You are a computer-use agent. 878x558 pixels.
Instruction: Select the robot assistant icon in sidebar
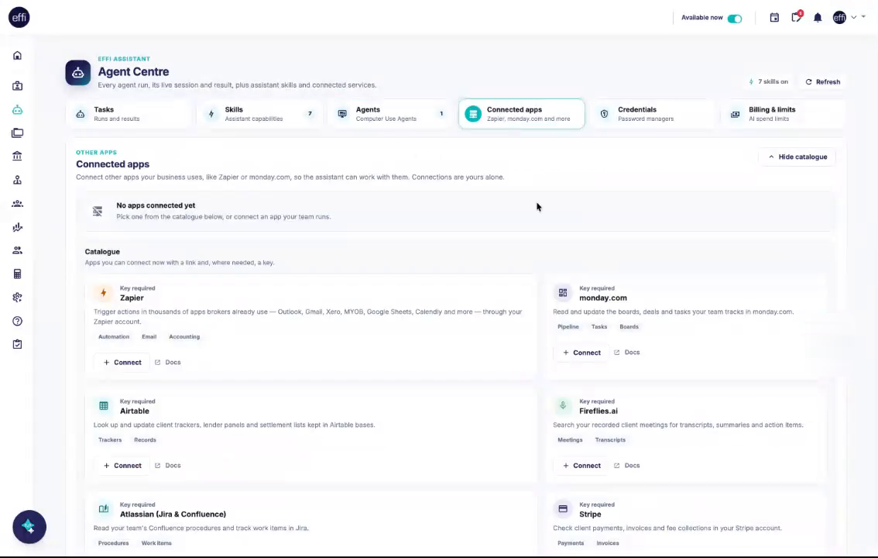tap(17, 110)
